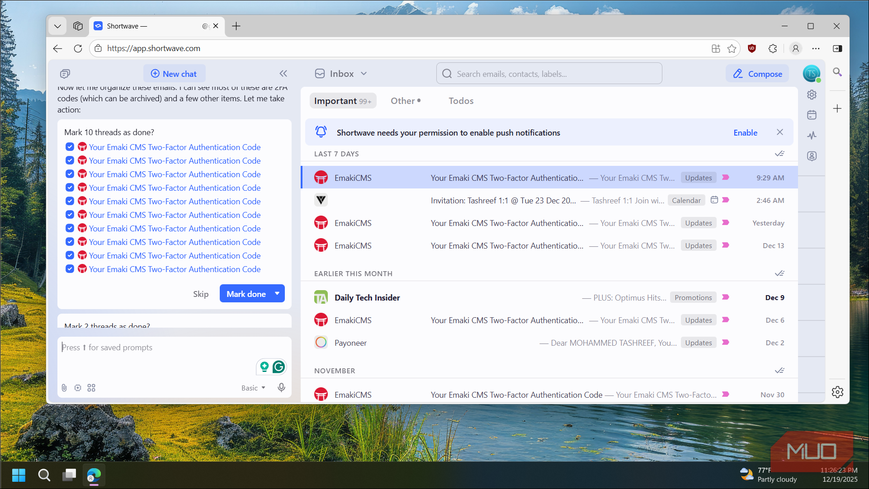Uncheck the first thread in Mark 10 threads list
Screen dimensions: 869x489
click(x=70, y=147)
